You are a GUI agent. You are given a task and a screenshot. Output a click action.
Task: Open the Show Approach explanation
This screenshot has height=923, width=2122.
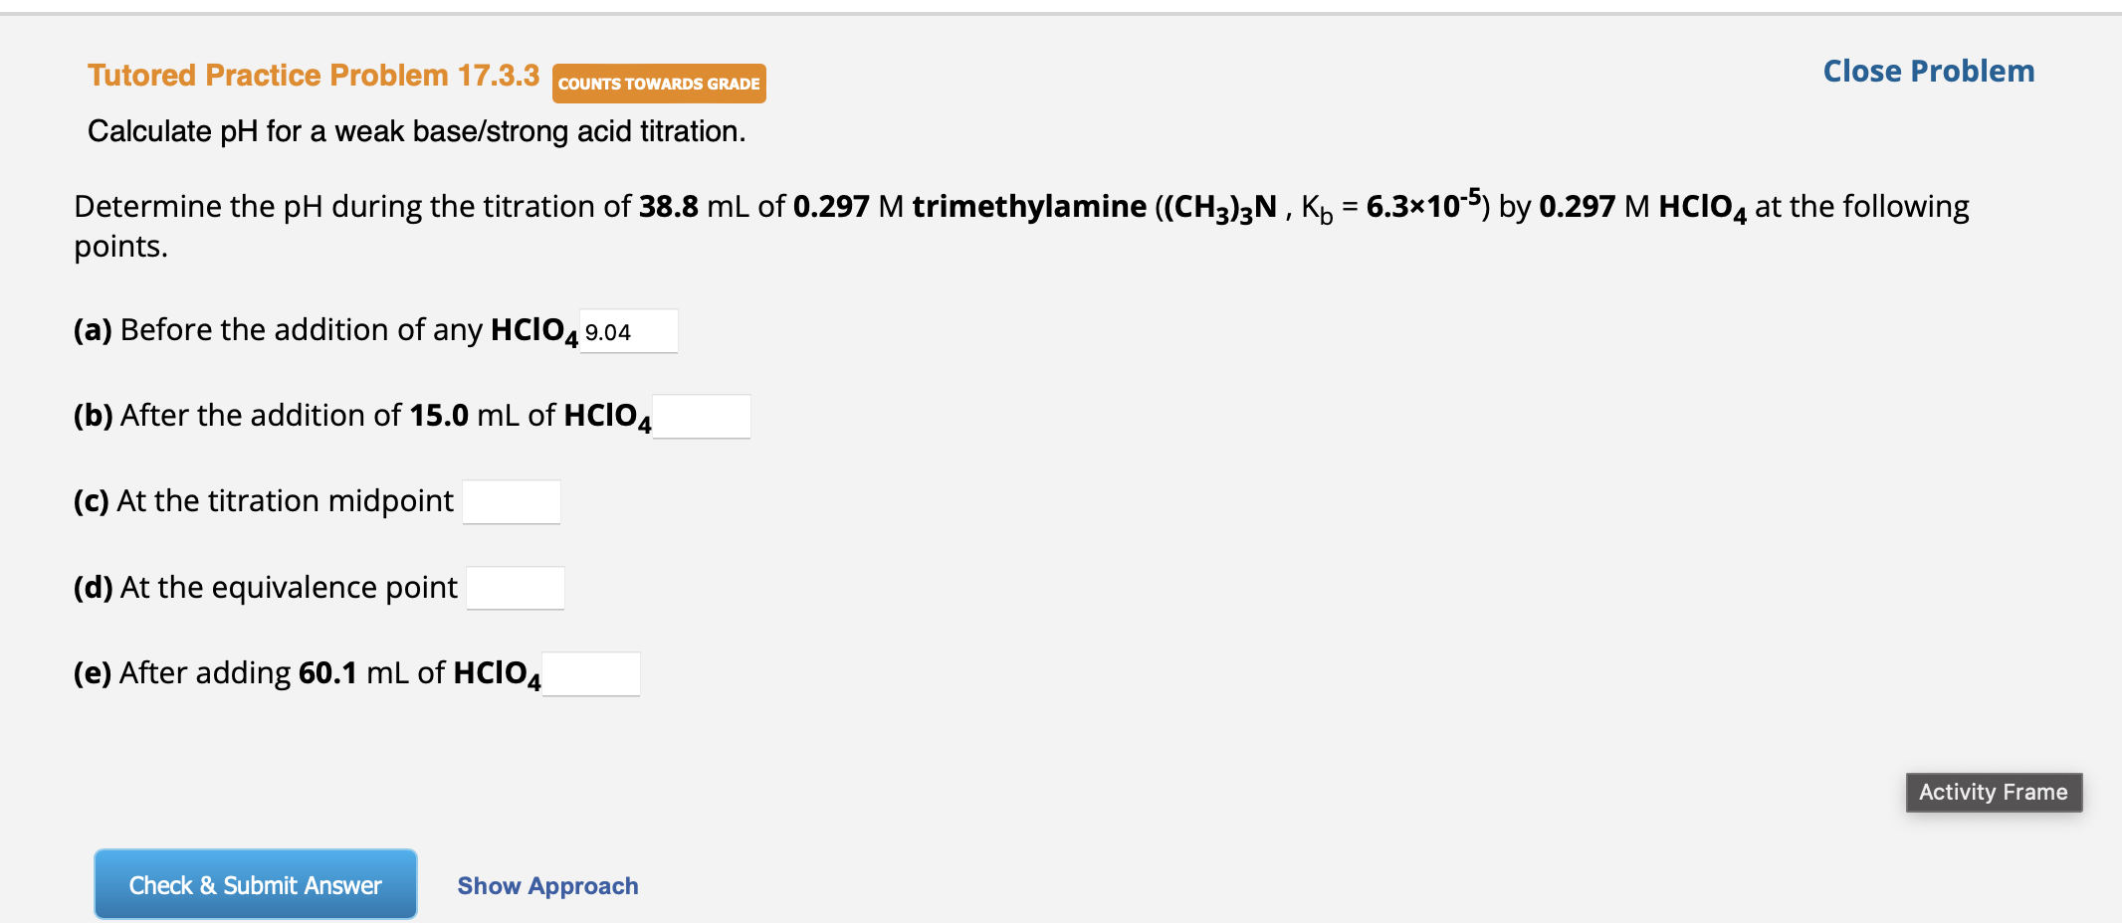tap(546, 885)
